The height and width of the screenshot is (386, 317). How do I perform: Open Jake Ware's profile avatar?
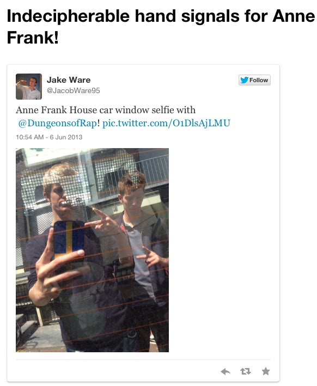click(x=29, y=87)
